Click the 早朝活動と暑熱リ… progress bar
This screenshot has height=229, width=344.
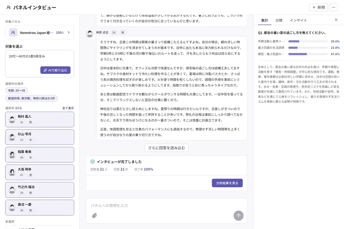click(308, 41)
